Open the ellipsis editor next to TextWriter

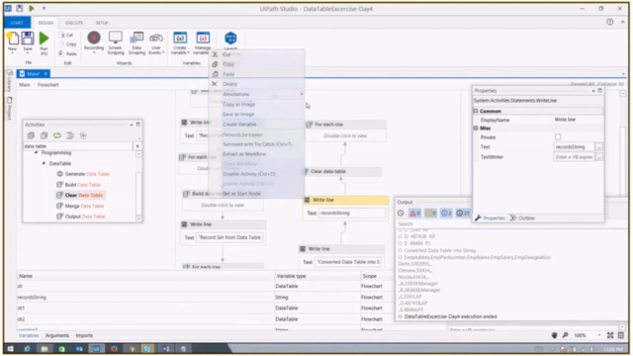click(x=599, y=157)
